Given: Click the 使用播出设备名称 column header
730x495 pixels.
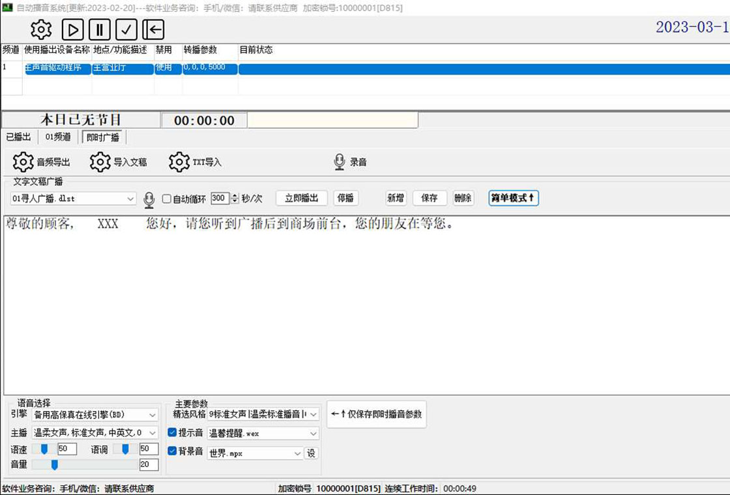Looking at the screenshot, I should [57, 49].
